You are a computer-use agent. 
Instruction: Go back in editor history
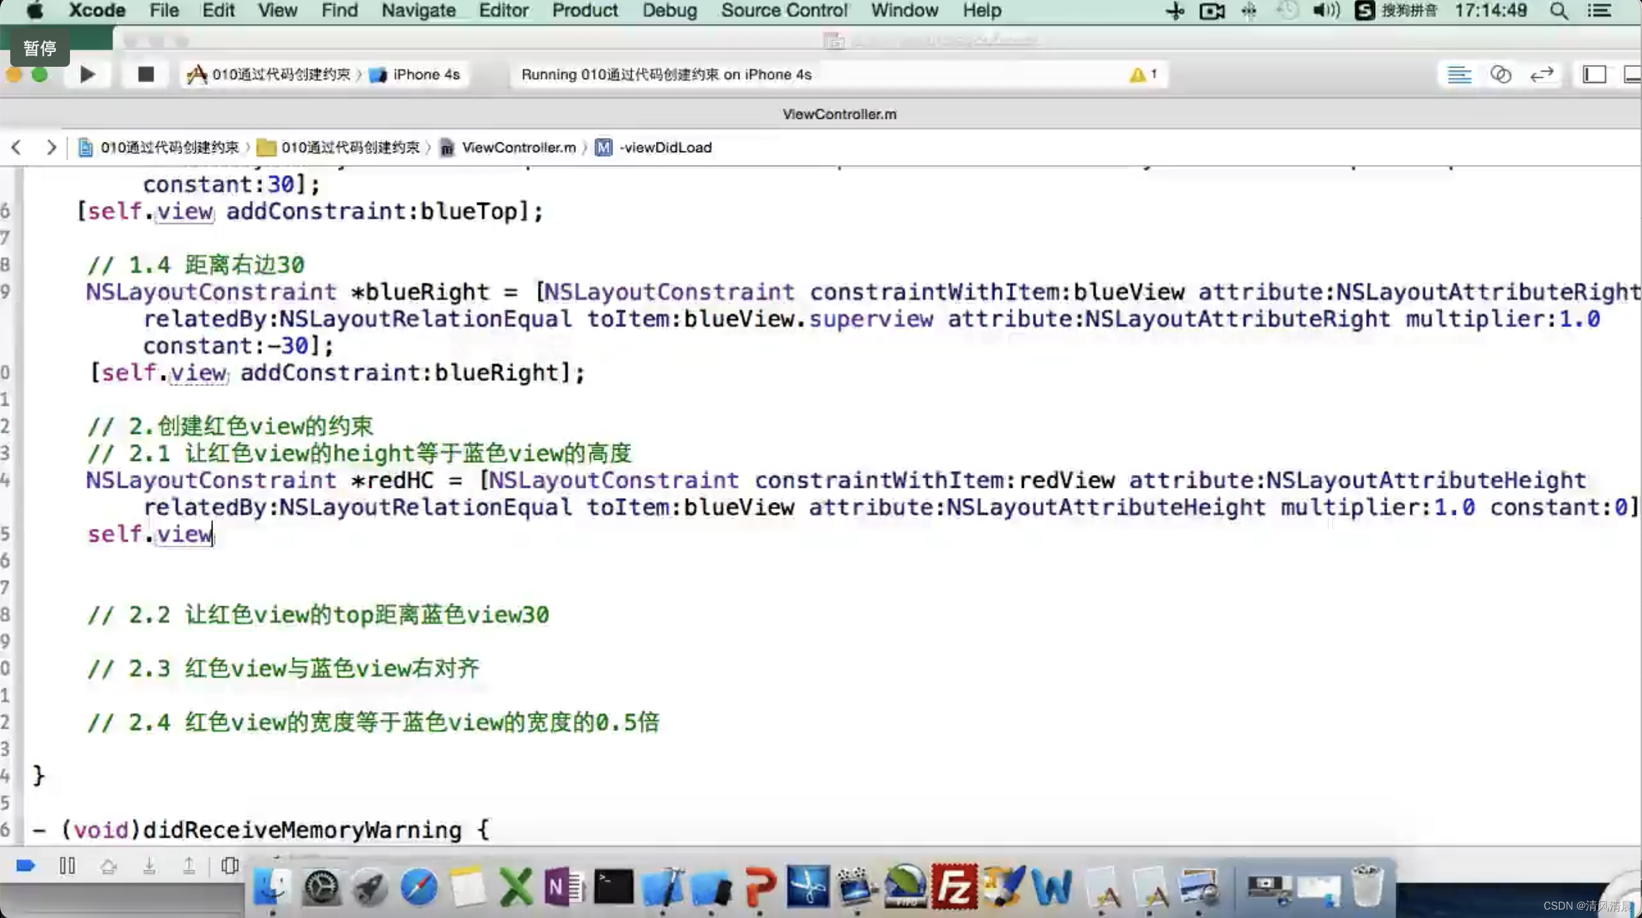tap(17, 147)
